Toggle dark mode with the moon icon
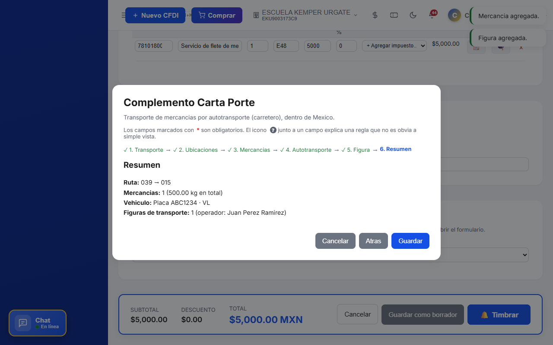Viewport: 553px width, 345px height. 413,15
